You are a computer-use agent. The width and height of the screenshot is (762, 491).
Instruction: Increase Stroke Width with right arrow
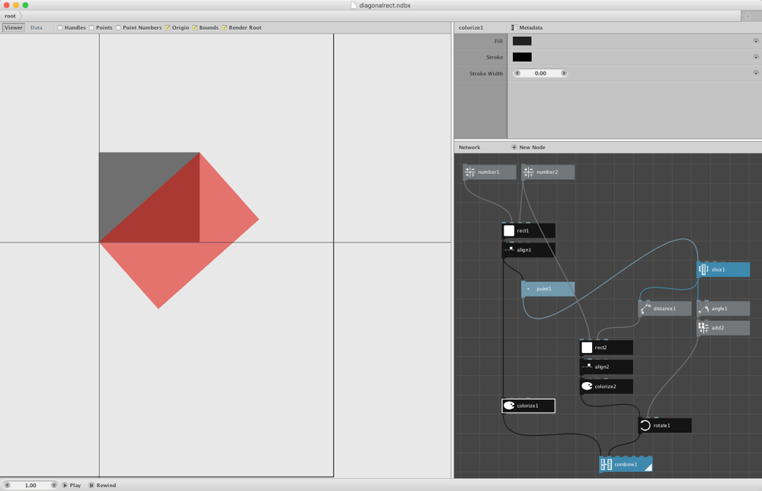(564, 73)
